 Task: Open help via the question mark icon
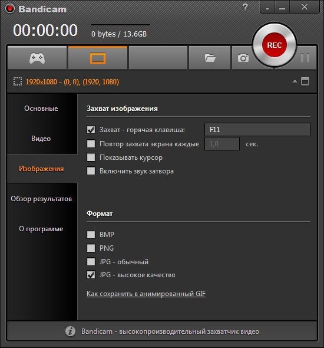click(245, 7)
